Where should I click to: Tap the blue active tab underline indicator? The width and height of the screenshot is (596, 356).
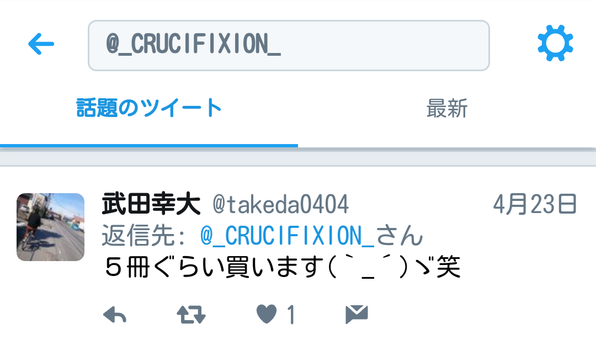point(149,146)
